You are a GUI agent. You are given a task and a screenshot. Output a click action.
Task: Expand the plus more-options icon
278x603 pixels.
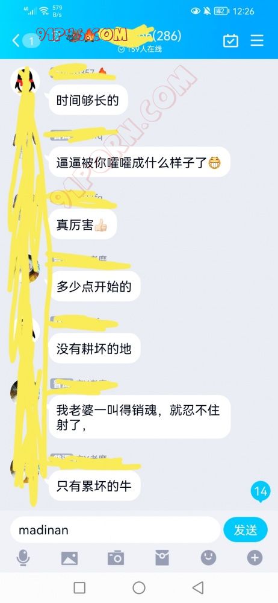[x=255, y=558]
